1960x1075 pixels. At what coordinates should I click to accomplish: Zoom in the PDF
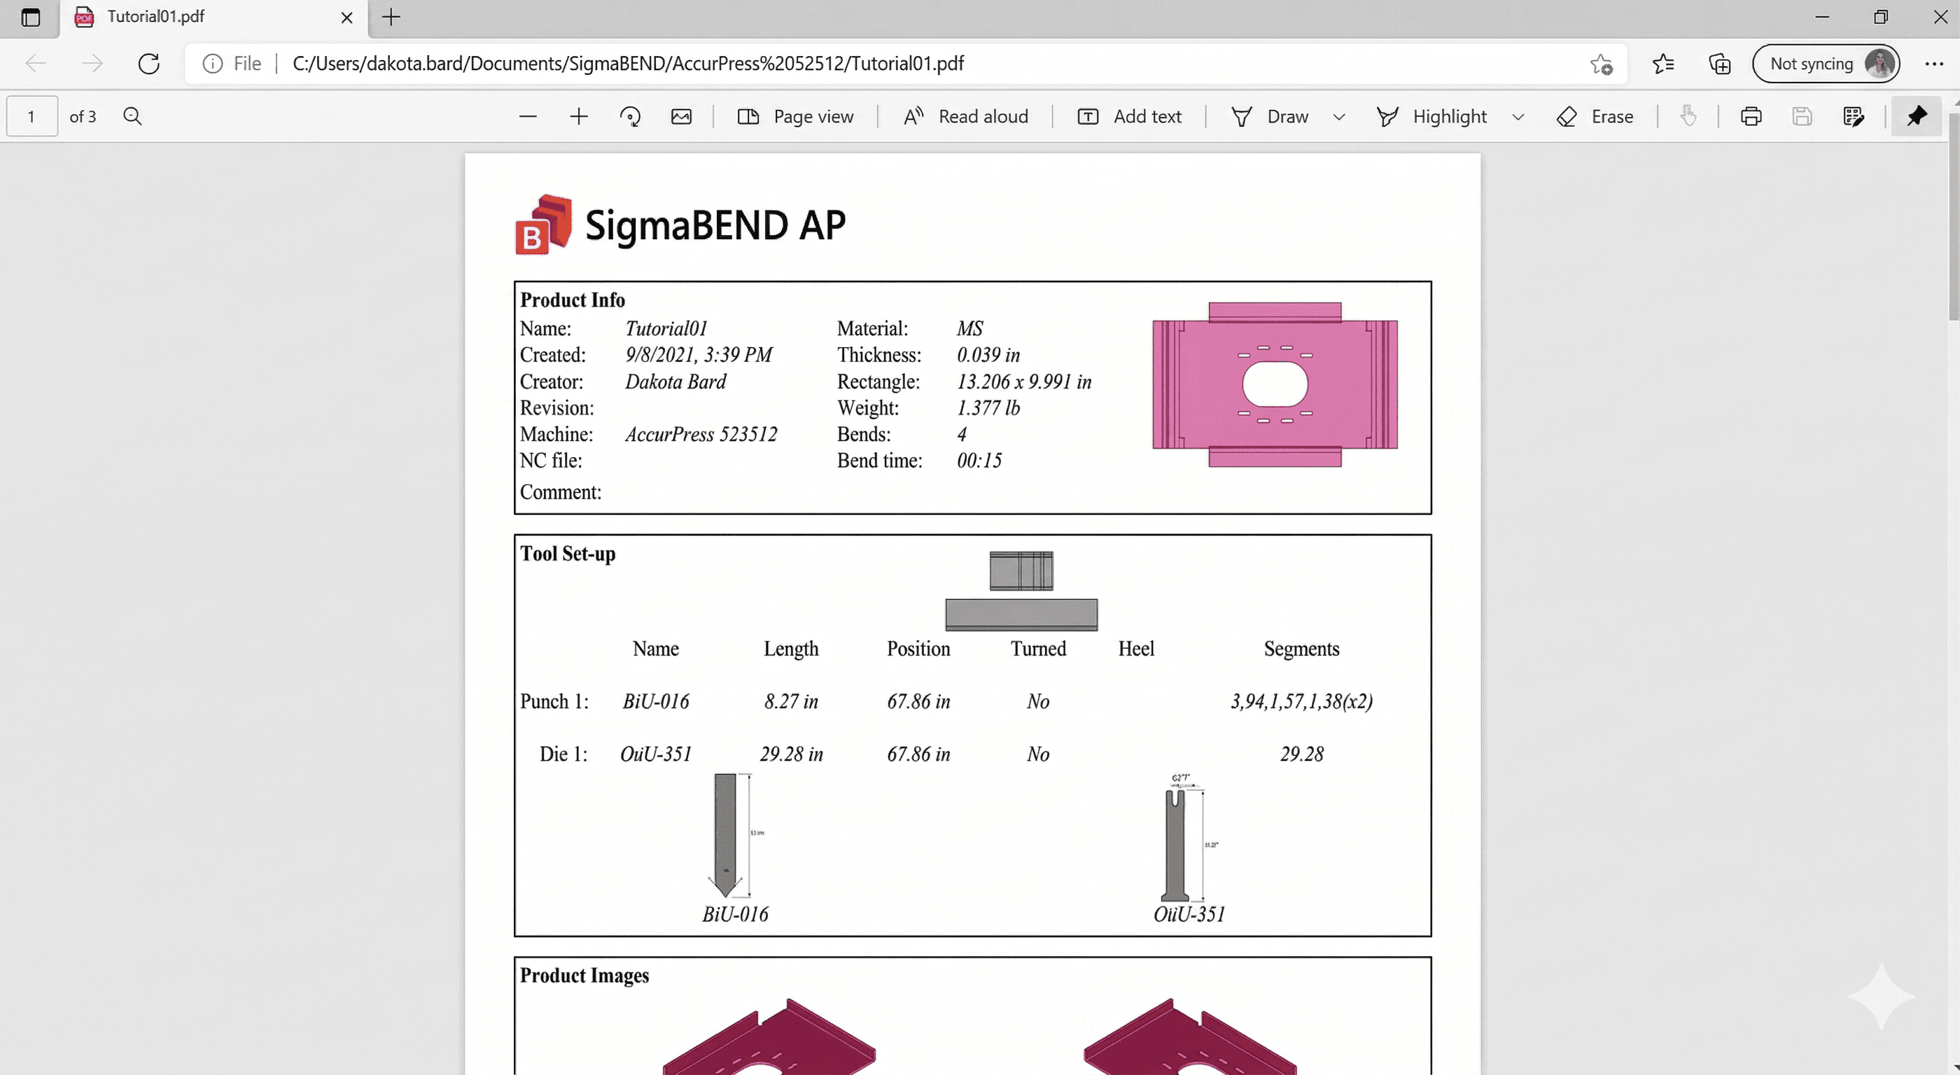pos(579,116)
